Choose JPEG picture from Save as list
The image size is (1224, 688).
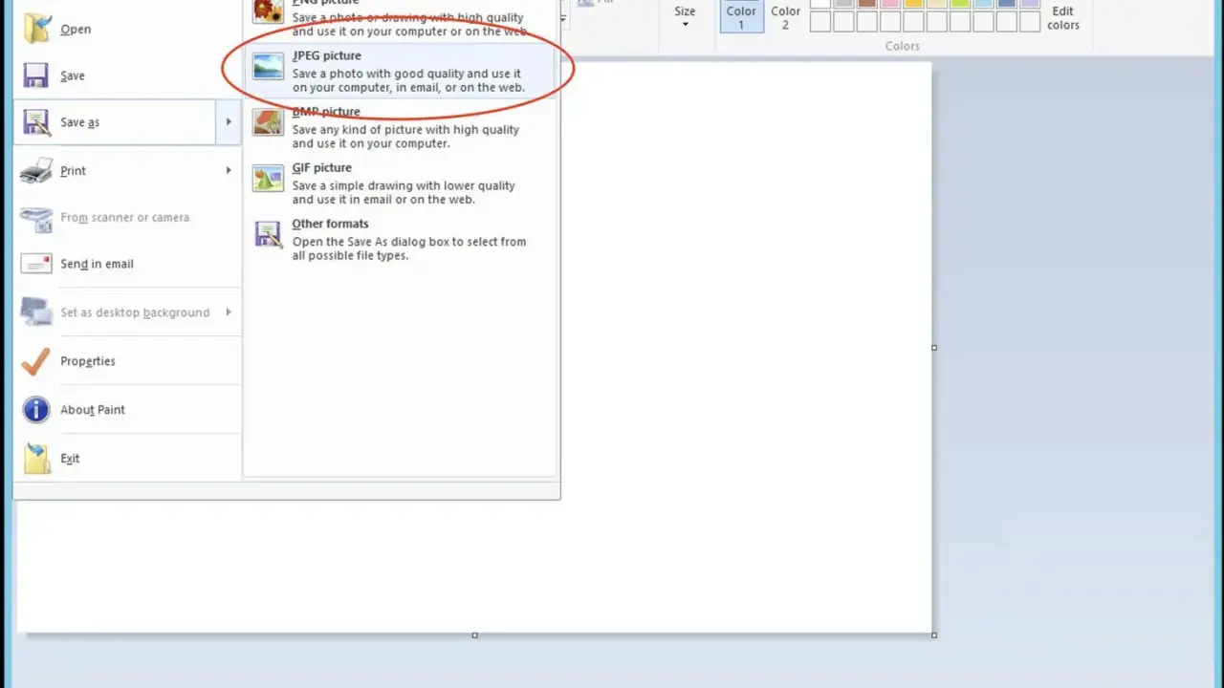coord(400,72)
